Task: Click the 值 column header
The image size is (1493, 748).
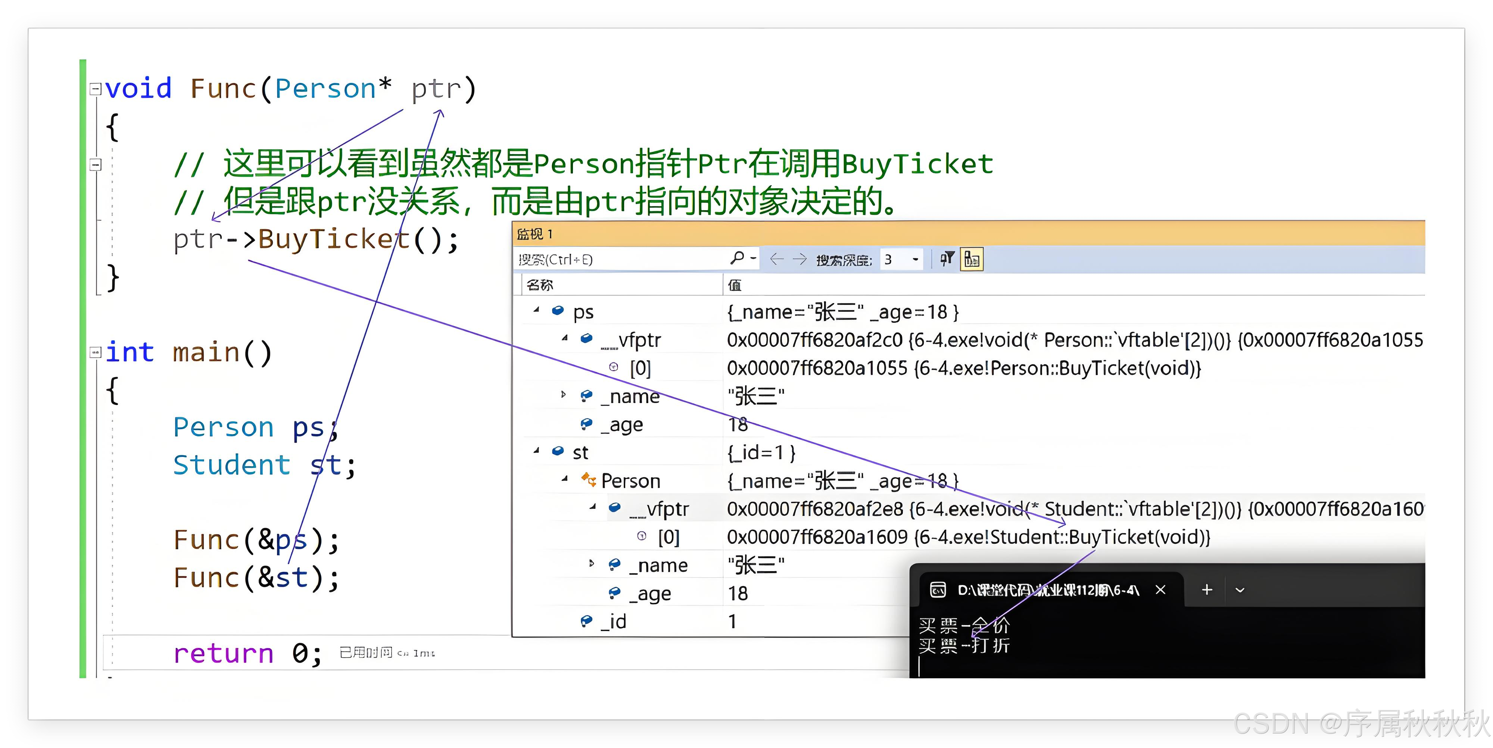Action: point(734,284)
